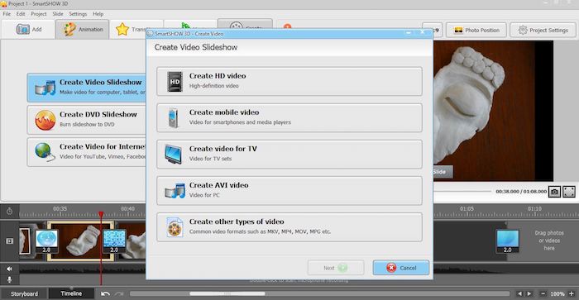Open the Project menu
The image size is (579, 300).
(x=39, y=14)
